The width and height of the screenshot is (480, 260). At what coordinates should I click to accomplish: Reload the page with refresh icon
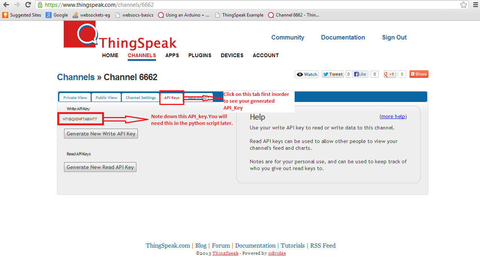tap(28, 5)
